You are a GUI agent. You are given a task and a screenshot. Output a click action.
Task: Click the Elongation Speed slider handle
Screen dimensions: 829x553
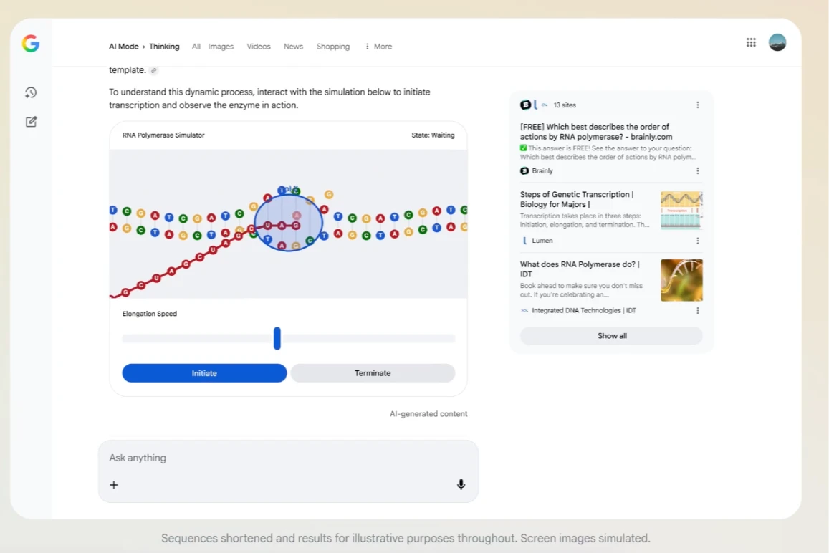pos(277,338)
